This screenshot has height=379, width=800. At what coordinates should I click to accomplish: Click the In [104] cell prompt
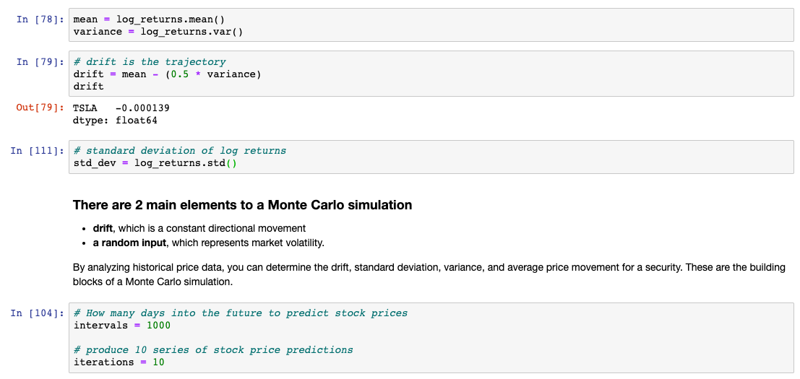37,313
